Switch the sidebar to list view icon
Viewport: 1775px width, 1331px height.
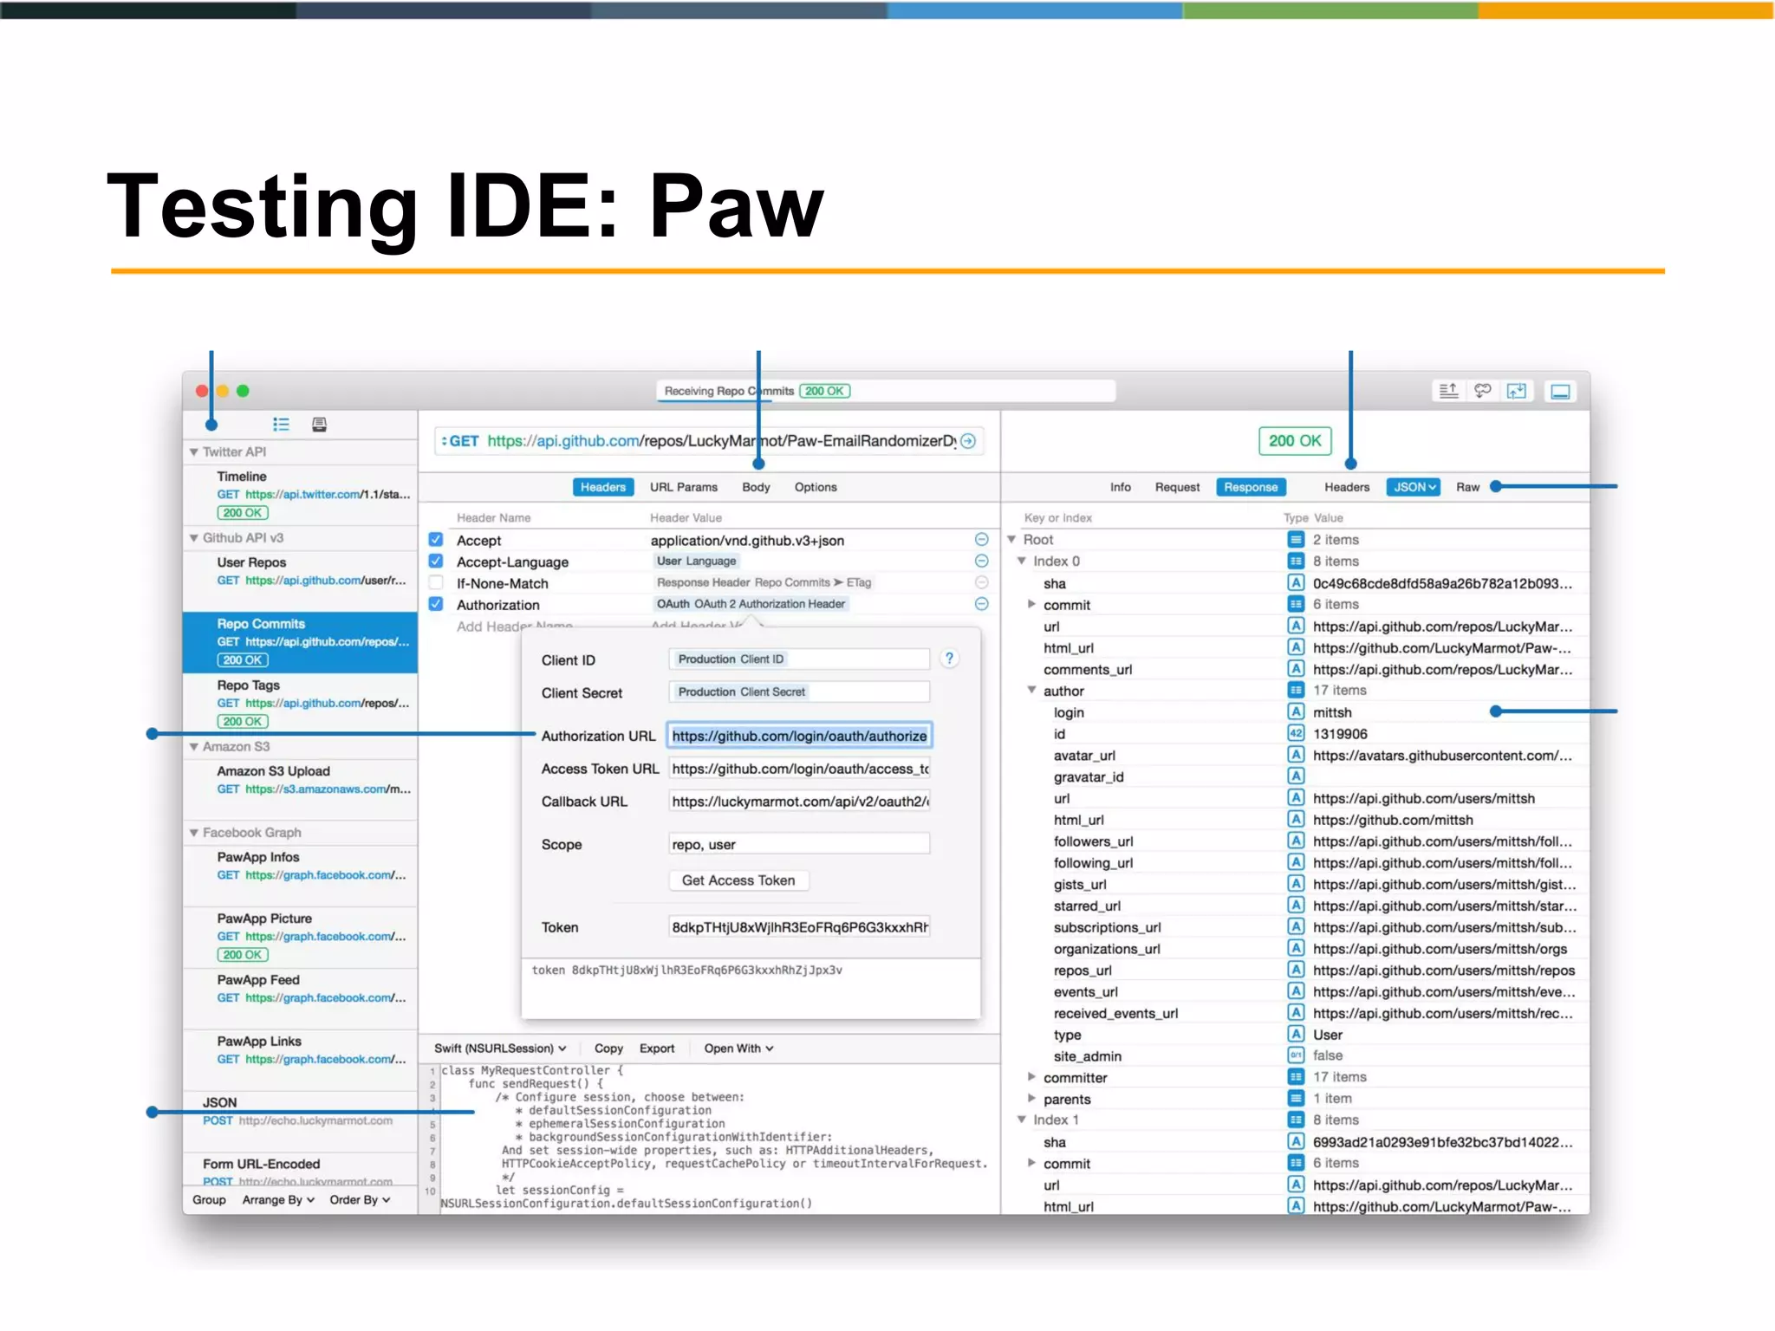pos(281,424)
